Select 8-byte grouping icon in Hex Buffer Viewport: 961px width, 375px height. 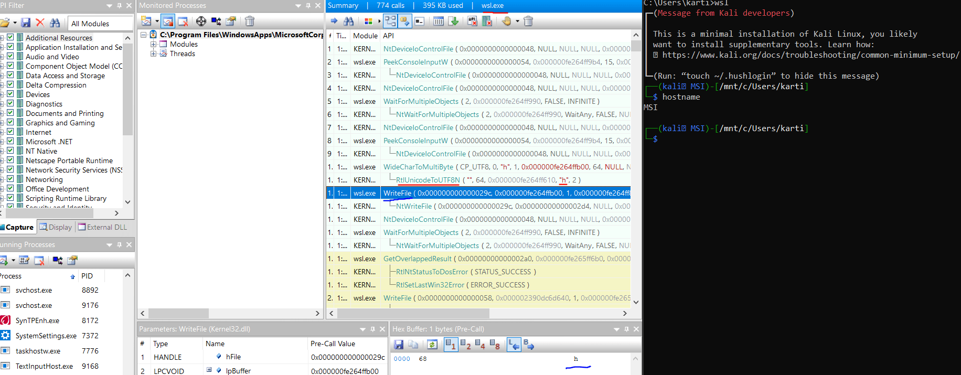pos(494,345)
